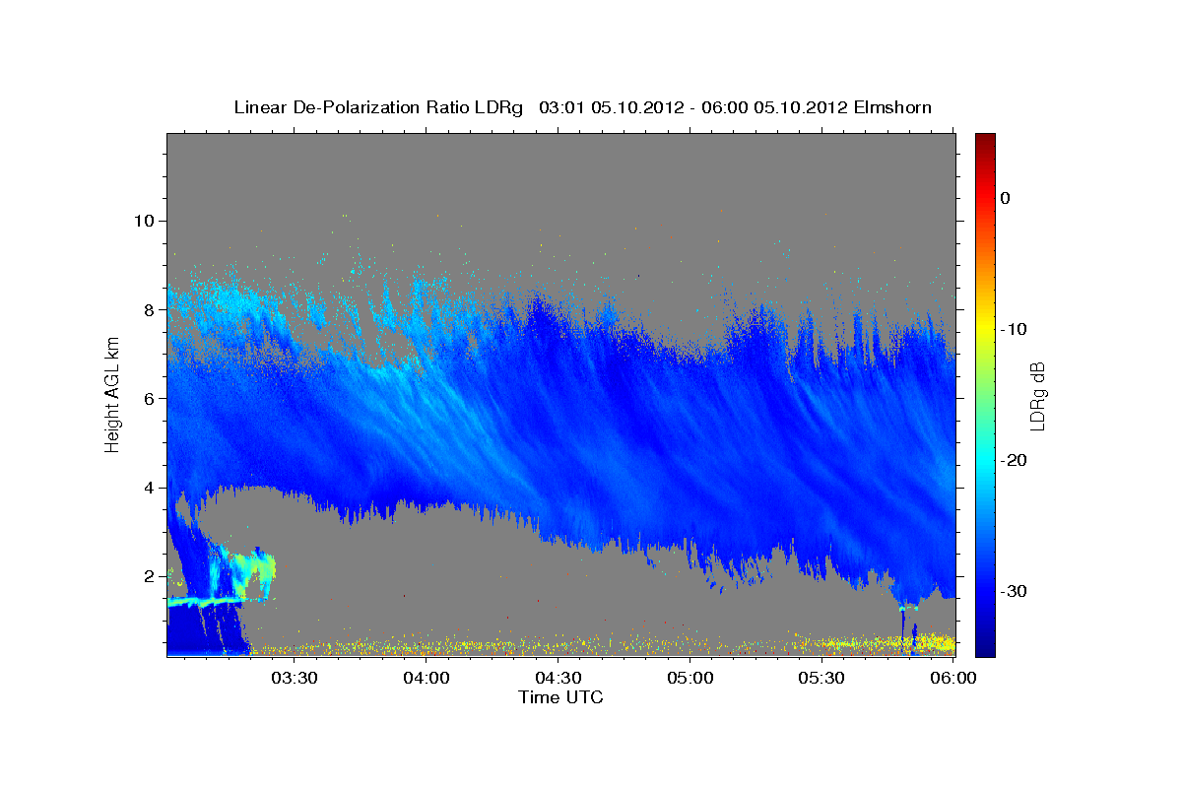Viewport: 1182px width, 788px height.
Task: Click the dark red top of colorbar
Action: [985, 143]
